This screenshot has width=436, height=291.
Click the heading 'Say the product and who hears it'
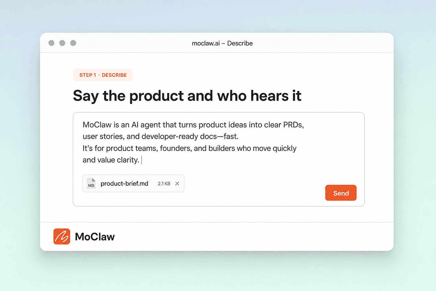click(x=187, y=96)
